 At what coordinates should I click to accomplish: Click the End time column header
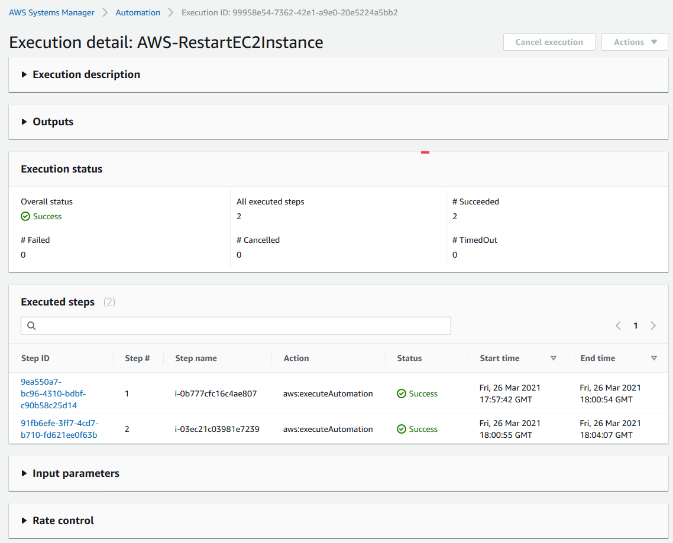coord(597,358)
